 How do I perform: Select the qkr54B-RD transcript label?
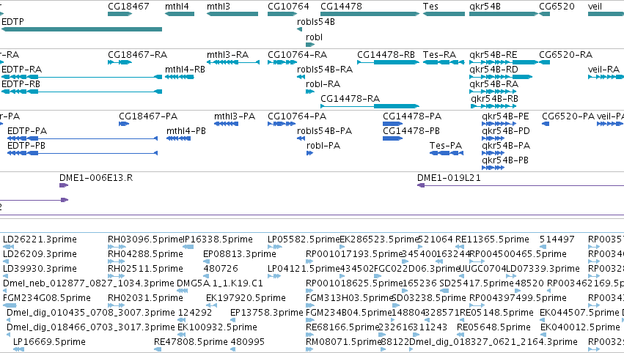[x=494, y=69]
